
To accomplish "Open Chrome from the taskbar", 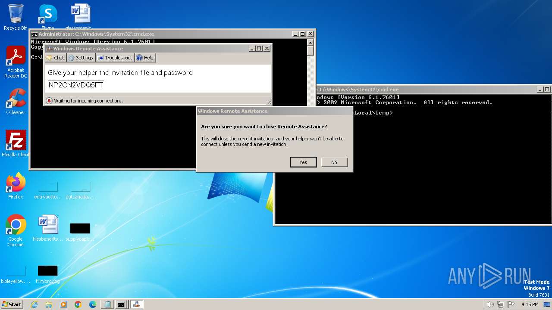I will pos(78,304).
